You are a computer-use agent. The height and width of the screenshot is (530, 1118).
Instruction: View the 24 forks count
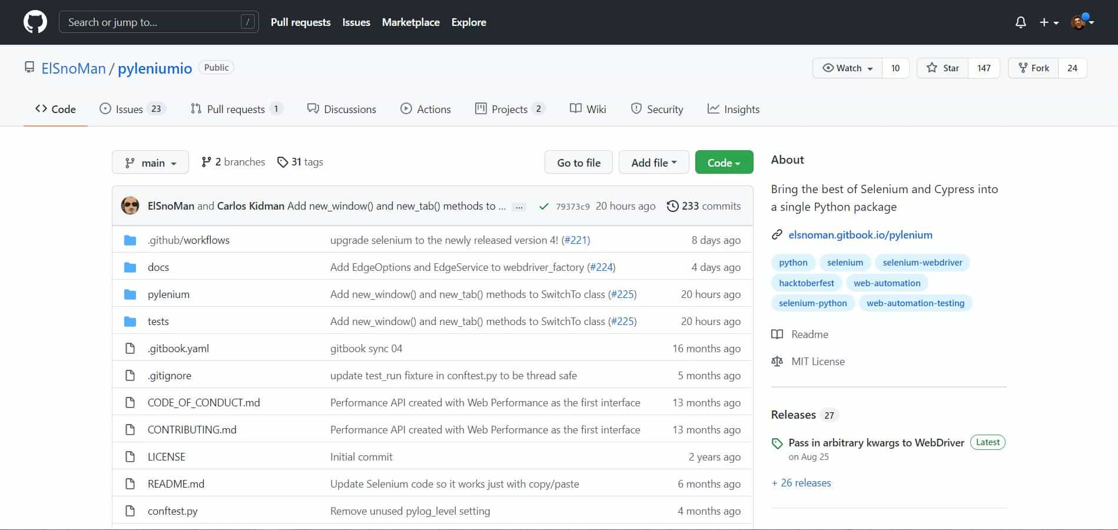[x=1072, y=68]
